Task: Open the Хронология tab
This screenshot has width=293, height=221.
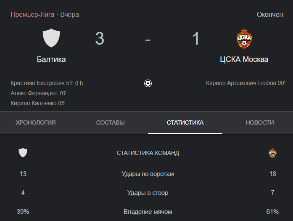Action: coord(35,122)
